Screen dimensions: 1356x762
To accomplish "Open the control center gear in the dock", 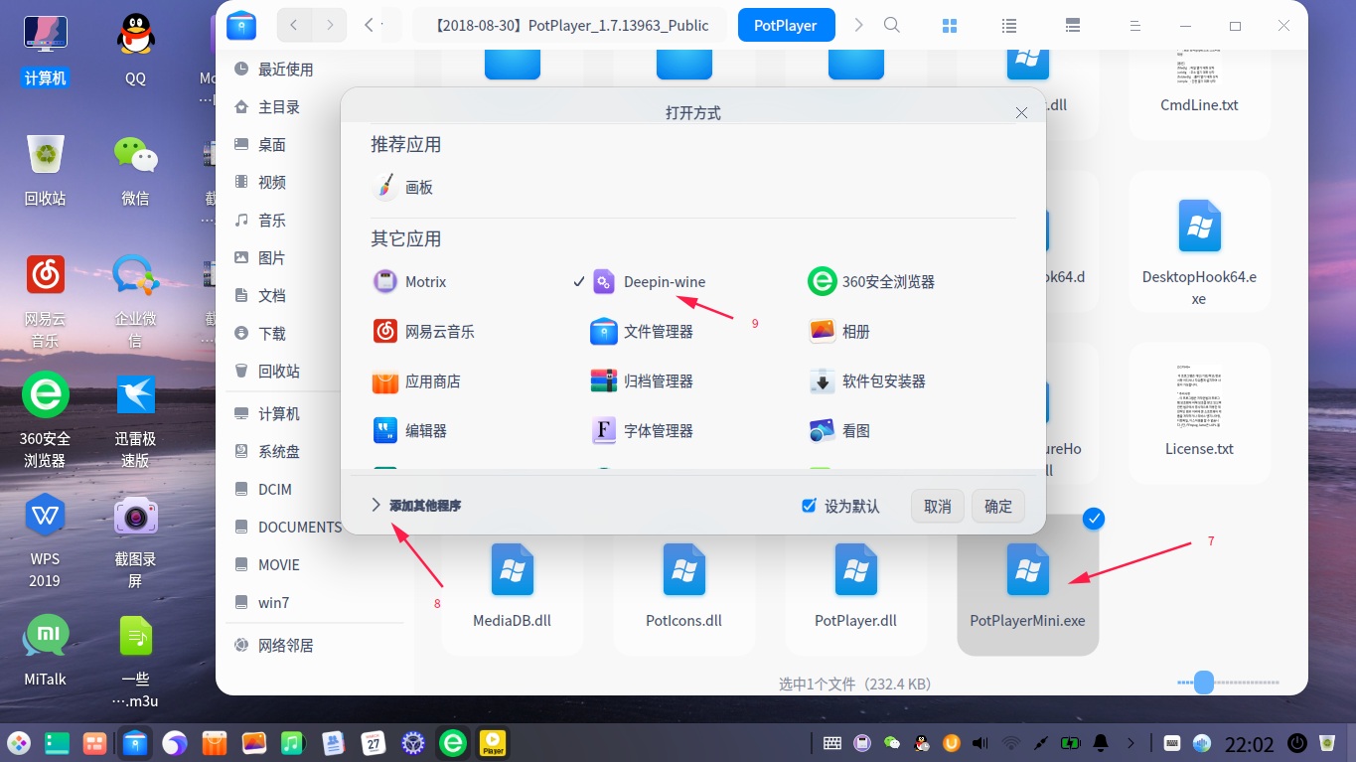I will click(x=413, y=742).
